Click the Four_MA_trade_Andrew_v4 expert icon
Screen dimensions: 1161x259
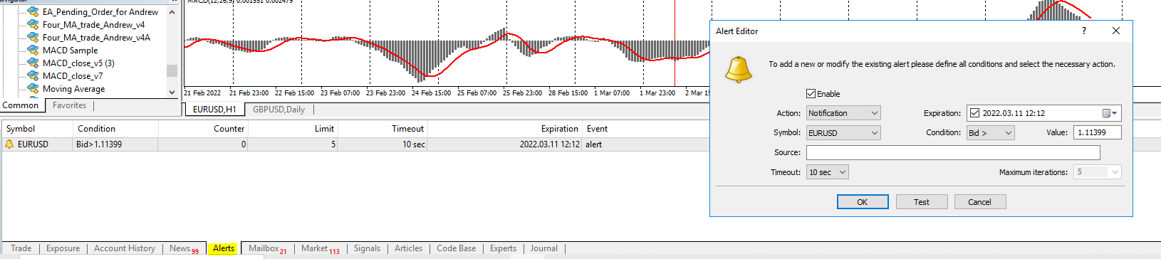click(33, 24)
